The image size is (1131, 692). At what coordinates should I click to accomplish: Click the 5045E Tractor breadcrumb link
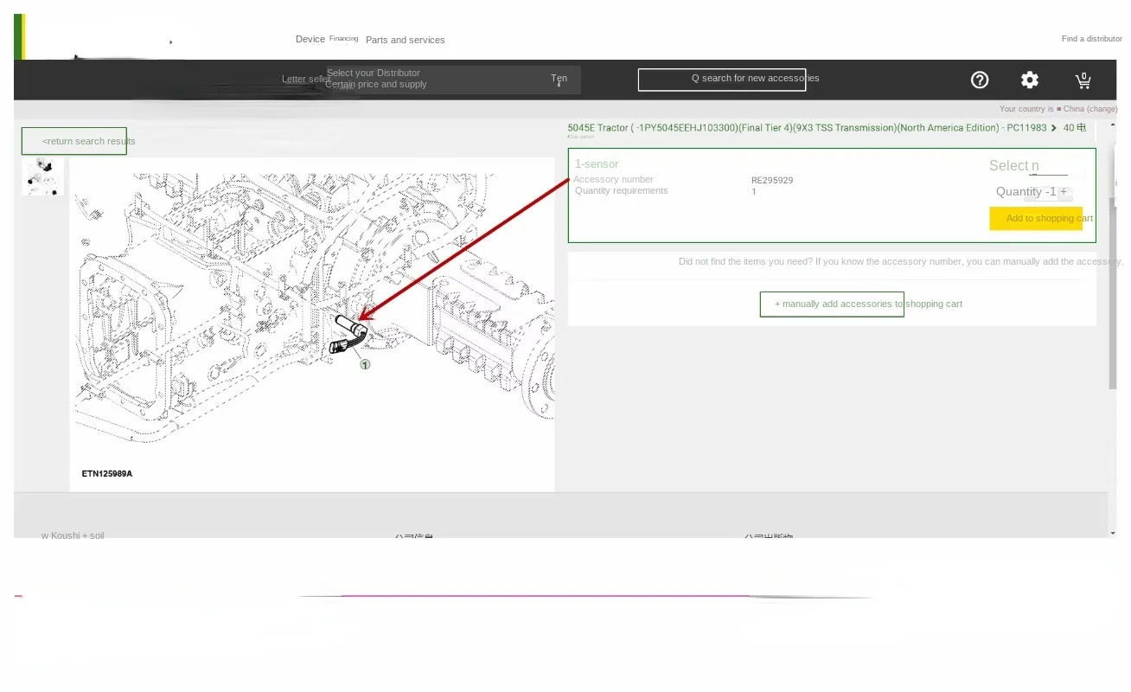(x=807, y=128)
